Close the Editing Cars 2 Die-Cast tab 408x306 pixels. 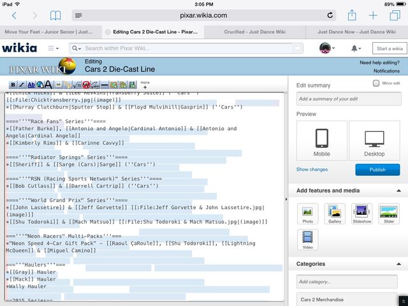coord(108,32)
